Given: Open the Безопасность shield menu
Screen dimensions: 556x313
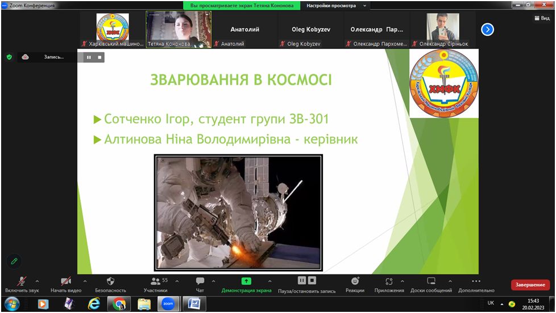Looking at the screenshot, I should [x=110, y=285].
